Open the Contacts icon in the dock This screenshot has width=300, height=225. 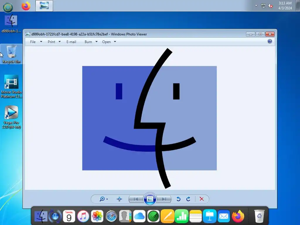pos(125,216)
